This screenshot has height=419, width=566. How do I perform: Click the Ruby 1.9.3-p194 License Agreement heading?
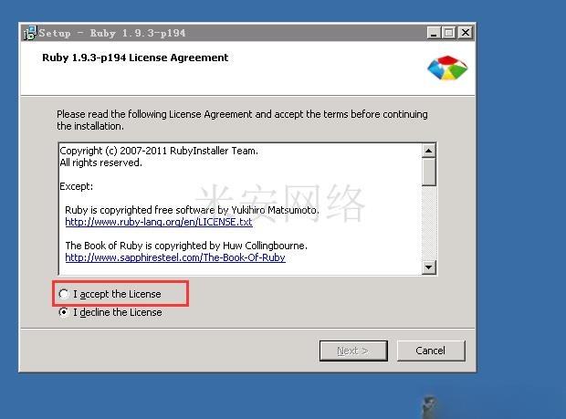tap(135, 58)
